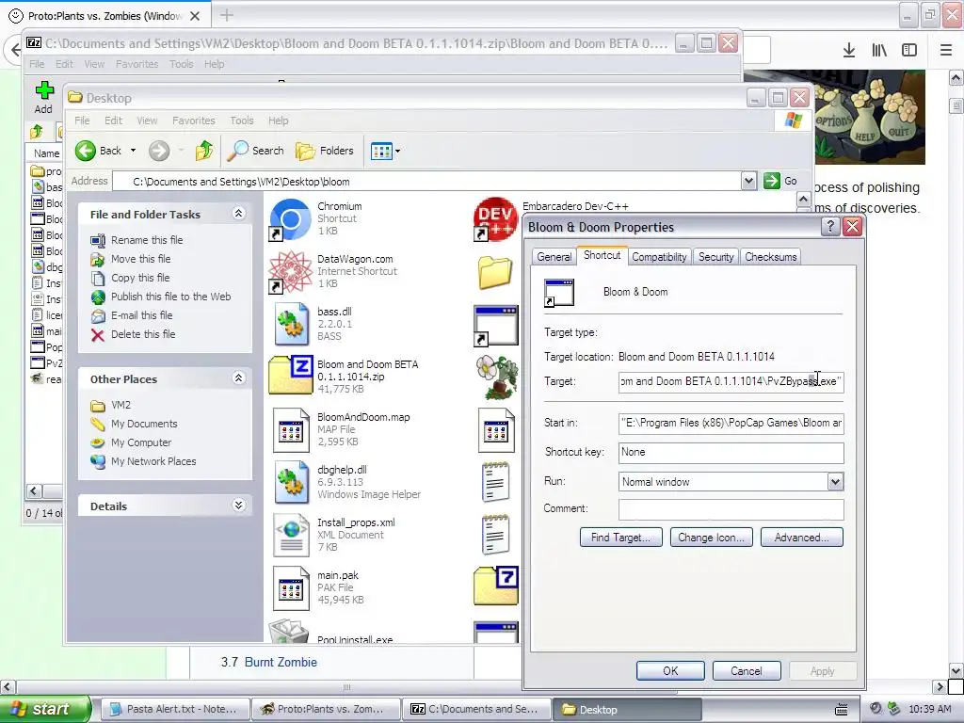Go up one folder level in Desktop window
Viewport: 964px width, 723px height.
click(x=204, y=151)
